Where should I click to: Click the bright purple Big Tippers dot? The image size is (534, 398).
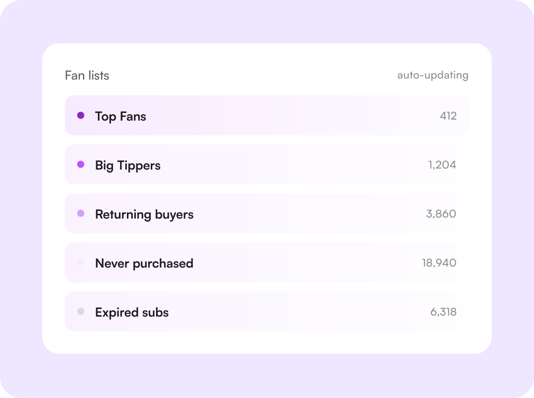coord(81,165)
